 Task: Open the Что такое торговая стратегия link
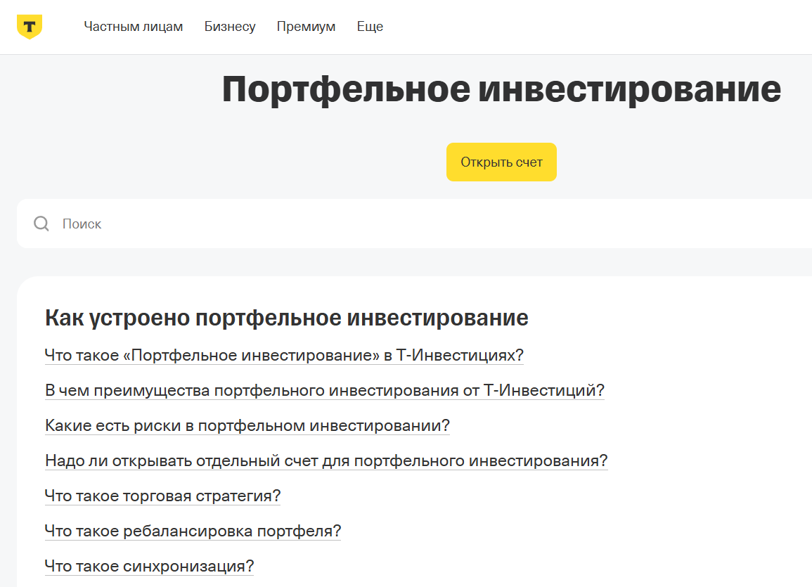tap(162, 496)
